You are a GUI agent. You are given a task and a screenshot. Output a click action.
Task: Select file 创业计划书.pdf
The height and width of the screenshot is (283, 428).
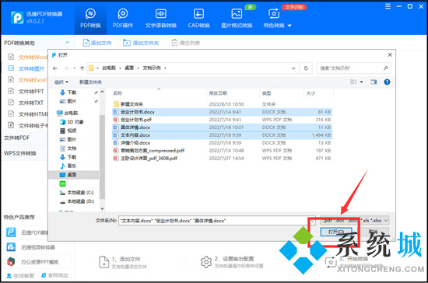(x=222, y=120)
